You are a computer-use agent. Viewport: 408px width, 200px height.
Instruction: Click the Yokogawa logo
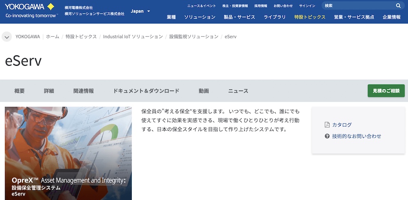click(x=31, y=11)
